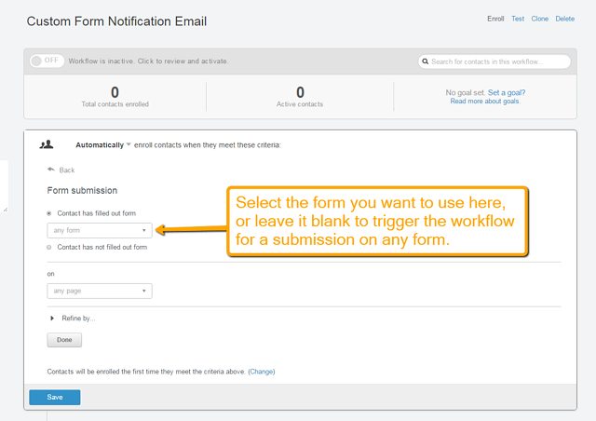Open the 'any page' dropdown
This screenshot has width=596, height=421.
100,291
